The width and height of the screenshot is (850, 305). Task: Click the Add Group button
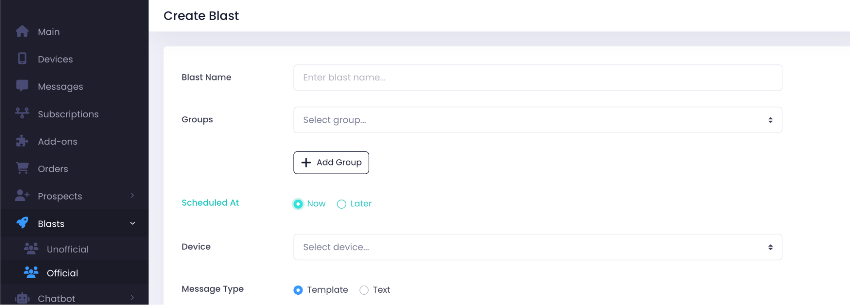point(331,163)
